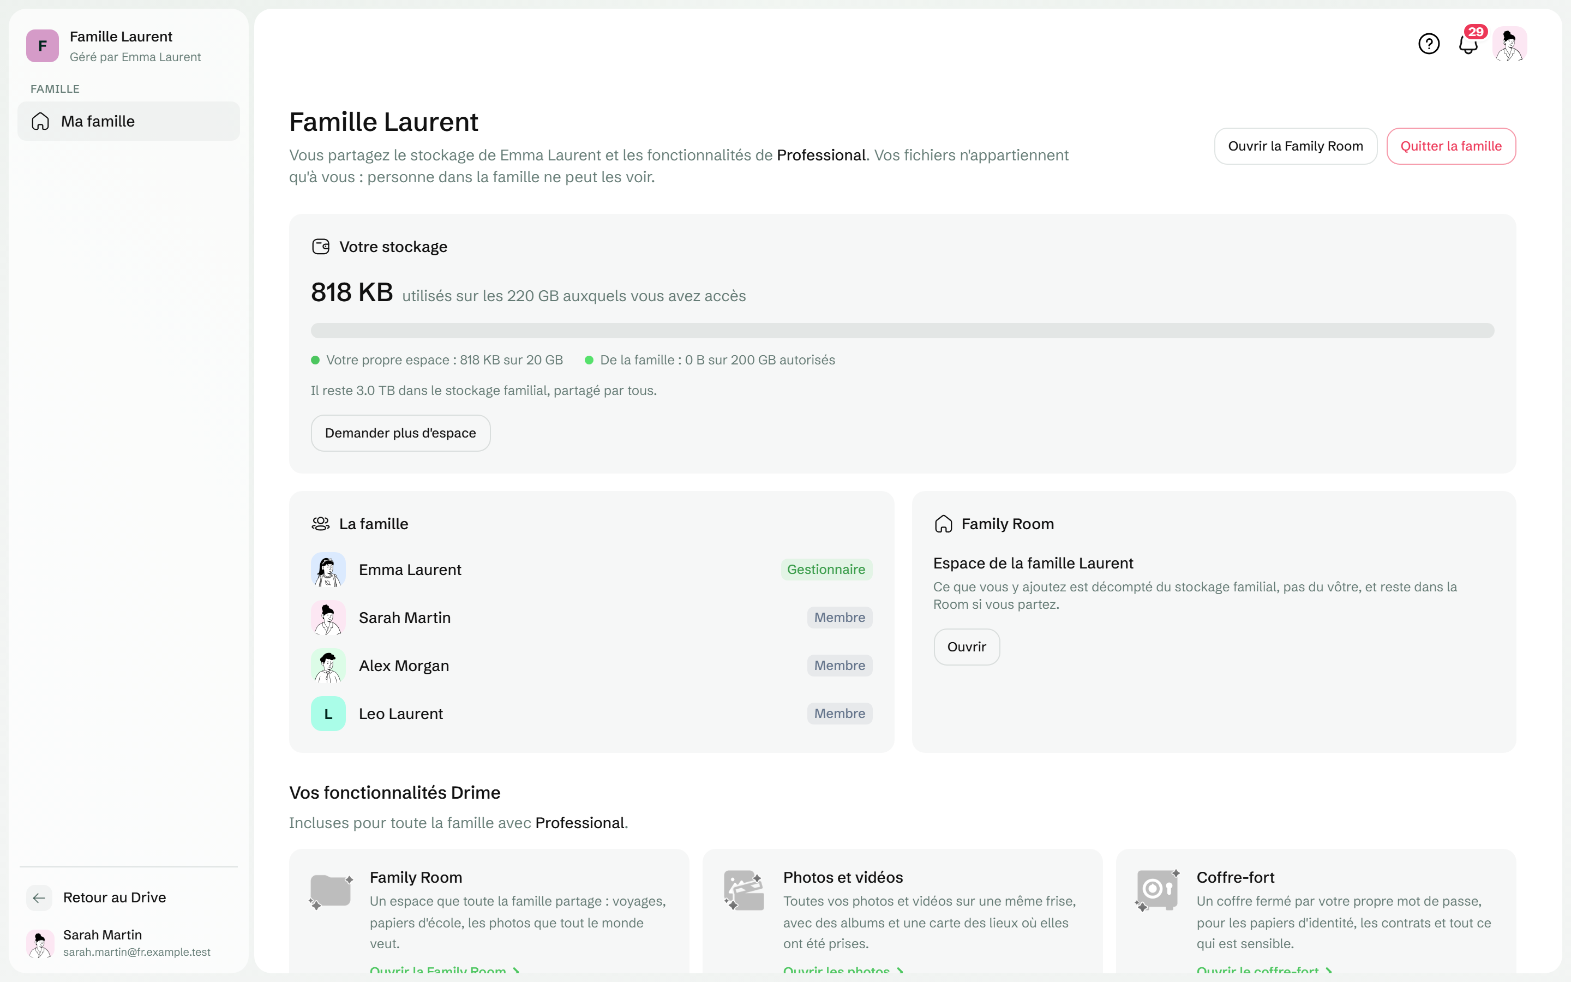1571x982 pixels.
Task: Click Membre badge on Leo Laurent row
Action: click(840, 714)
